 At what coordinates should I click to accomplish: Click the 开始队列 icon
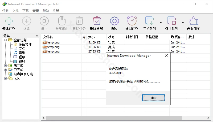pyautogui.click(x=150, y=21)
